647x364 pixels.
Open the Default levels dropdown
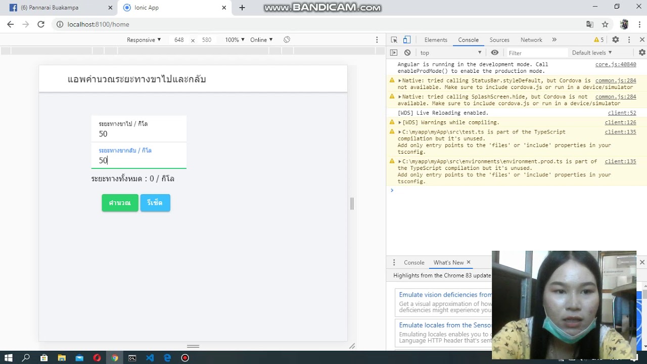(x=592, y=53)
